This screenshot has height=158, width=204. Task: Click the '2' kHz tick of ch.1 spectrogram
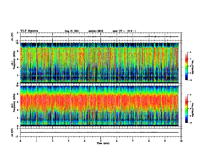[18, 75]
